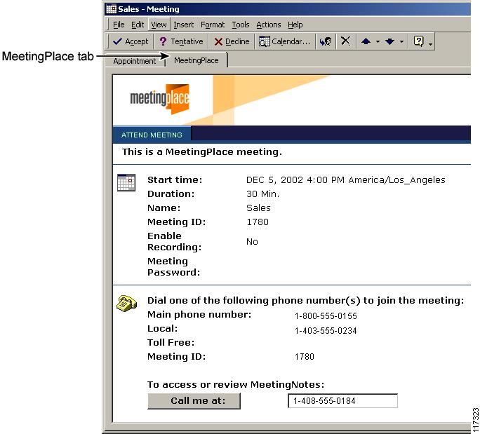Screen dimensions: 480x434
Task: Click the meetingplace logo
Action: (x=159, y=98)
